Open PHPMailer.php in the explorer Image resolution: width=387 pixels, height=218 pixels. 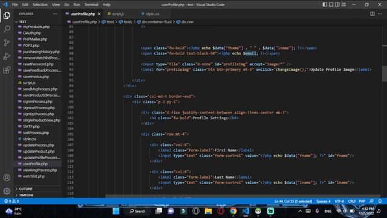tap(35, 39)
